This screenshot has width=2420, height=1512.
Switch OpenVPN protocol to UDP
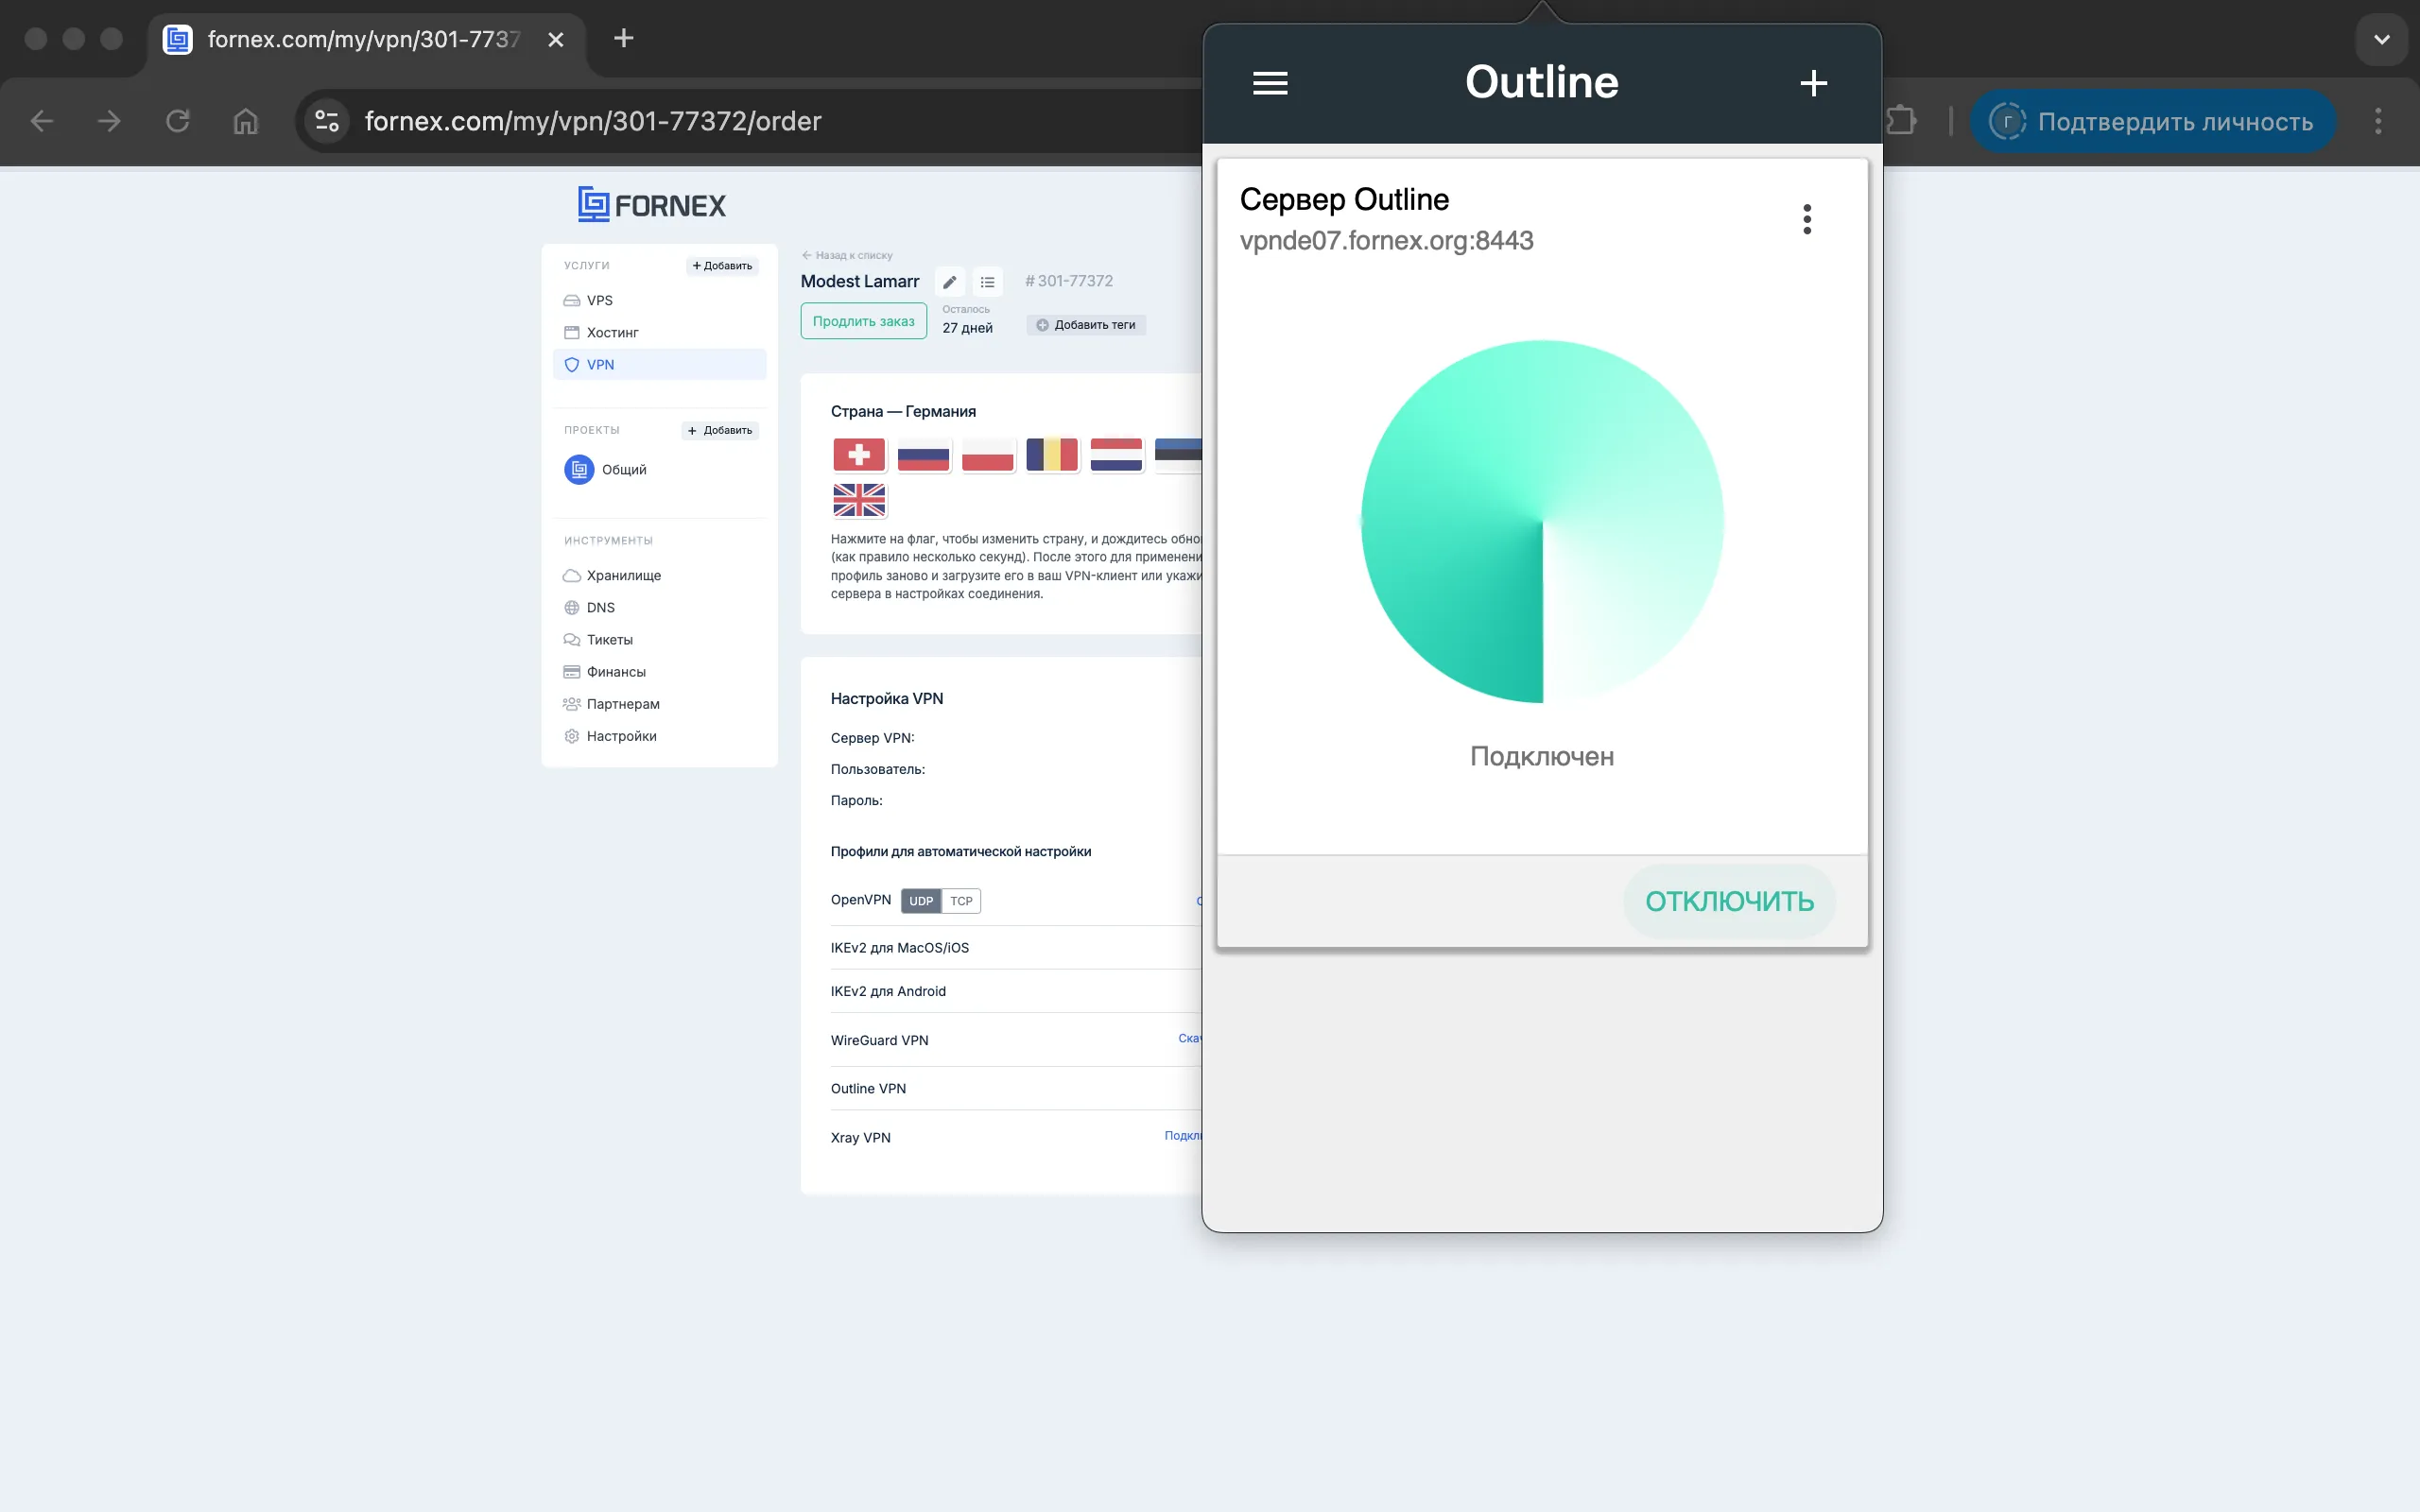(x=921, y=901)
